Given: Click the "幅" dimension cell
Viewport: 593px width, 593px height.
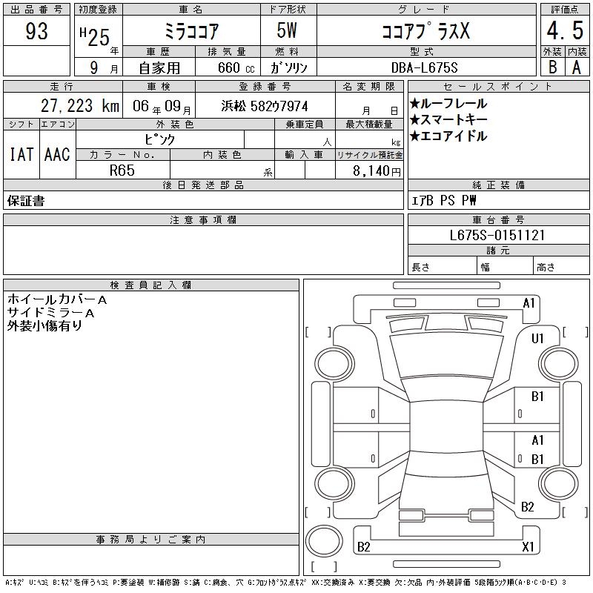Looking at the screenshot, I should point(505,265).
